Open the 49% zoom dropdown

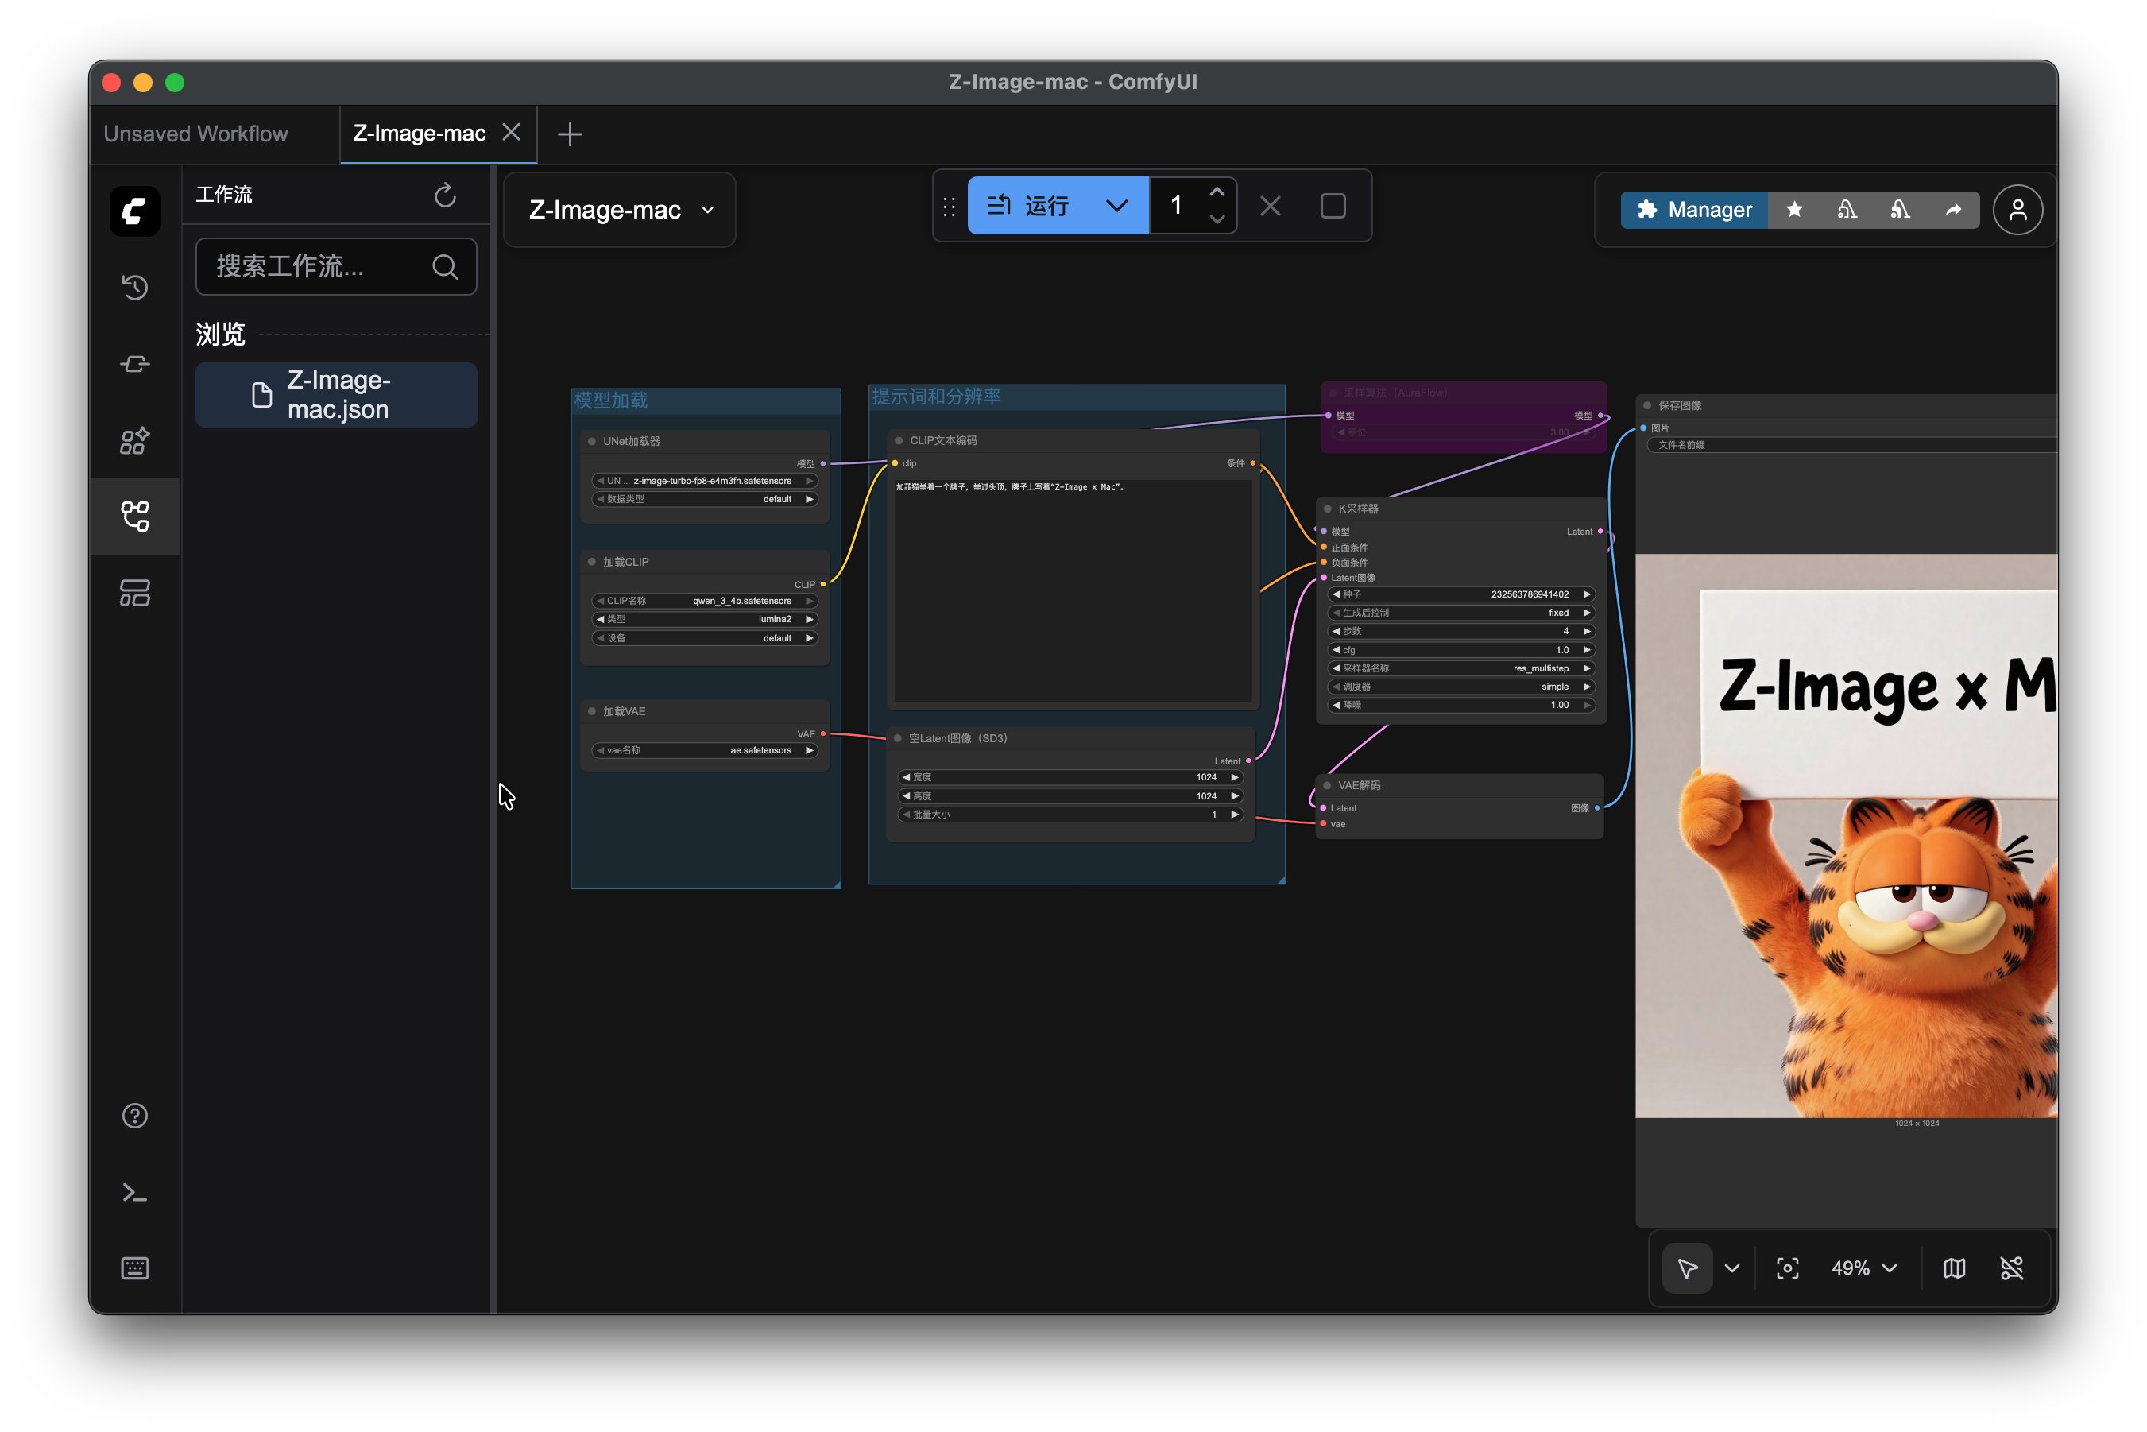point(1864,1268)
